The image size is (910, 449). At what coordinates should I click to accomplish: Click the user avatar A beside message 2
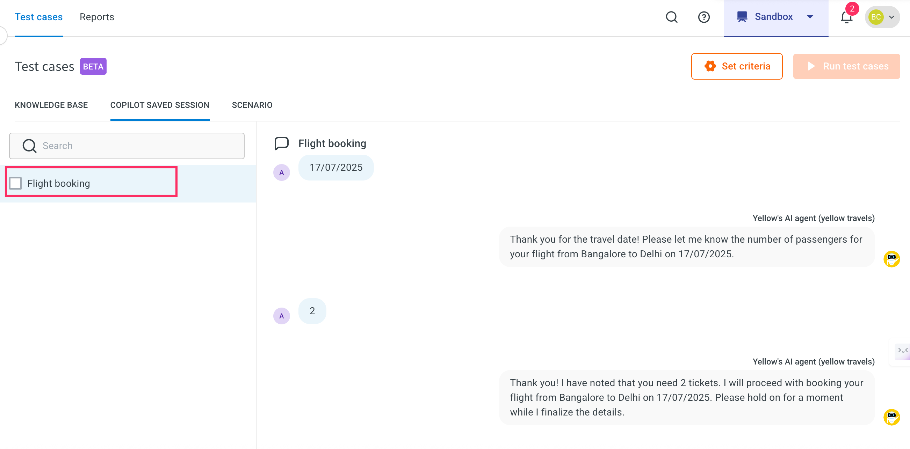(282, 316)
